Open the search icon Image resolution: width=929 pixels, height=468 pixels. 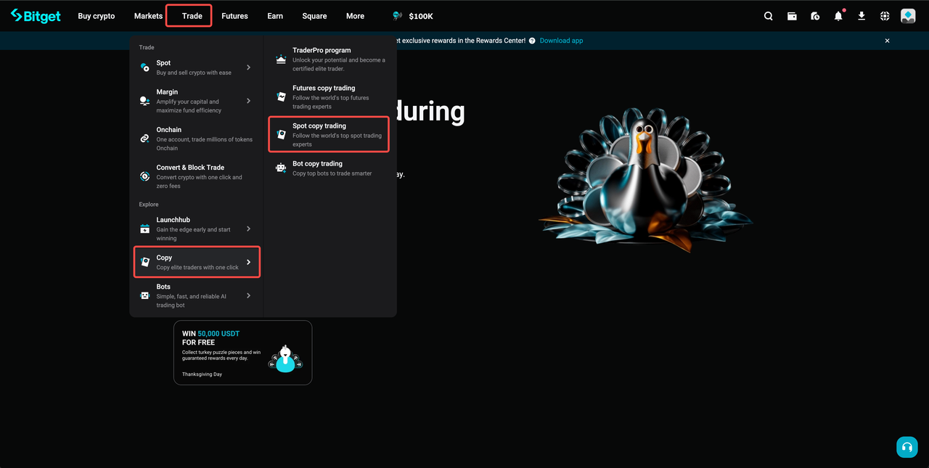pos(768,15)
